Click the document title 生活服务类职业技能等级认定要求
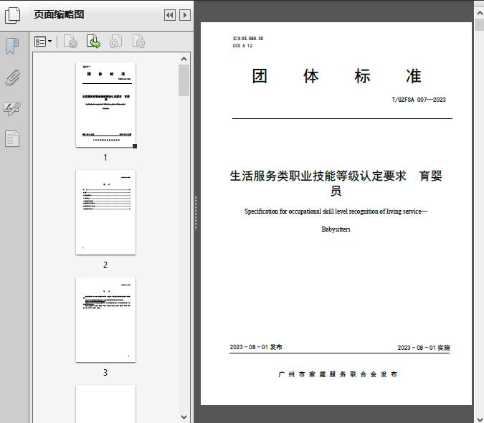This screenshot has height=423, width=484. click(318, 176)
